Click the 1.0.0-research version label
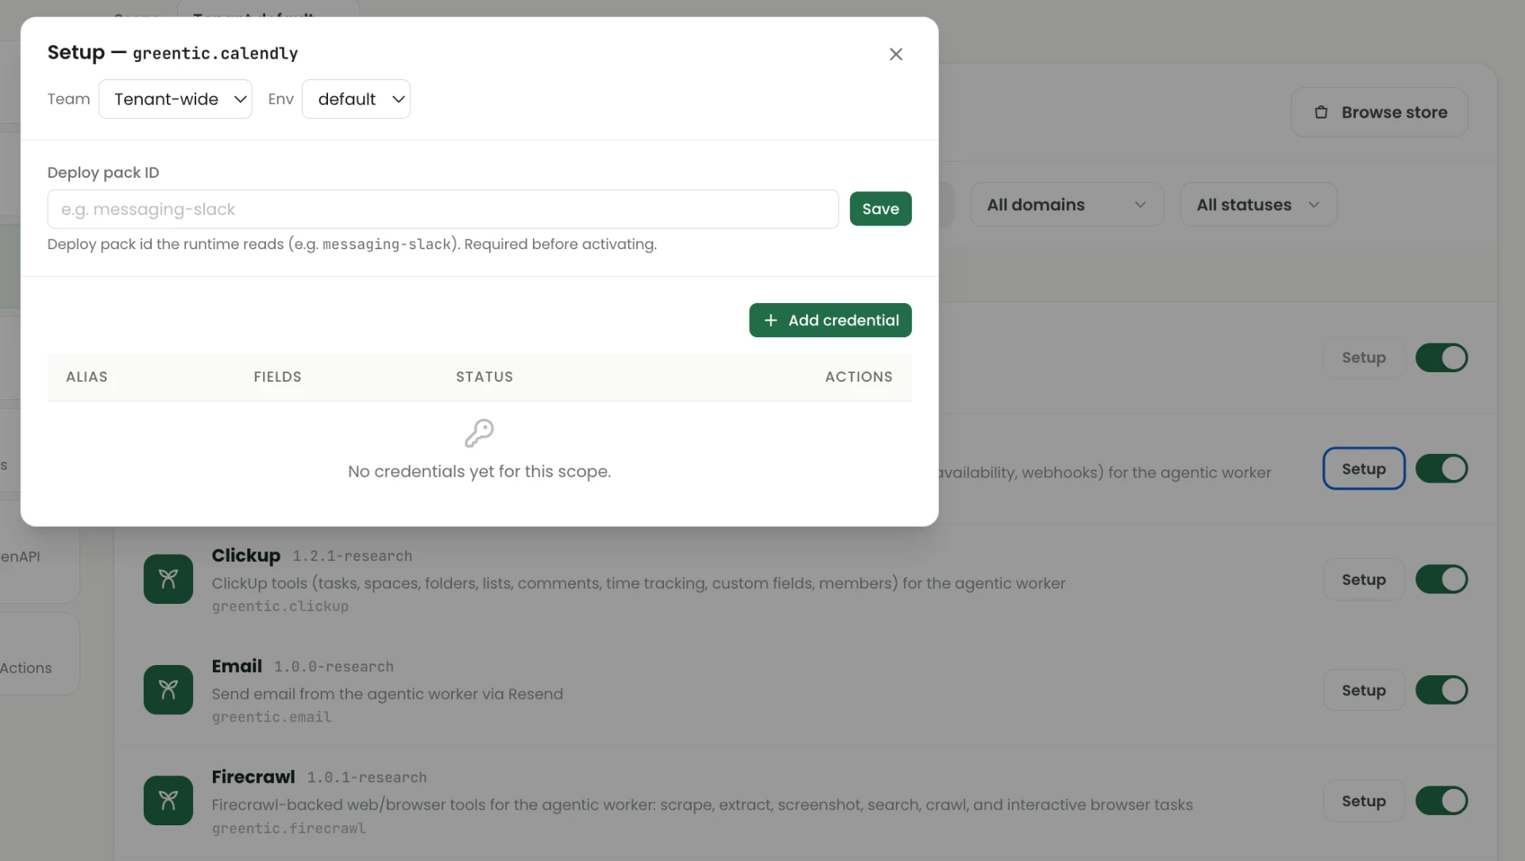Screen dimensions: 1525x861 coord(334,667)
